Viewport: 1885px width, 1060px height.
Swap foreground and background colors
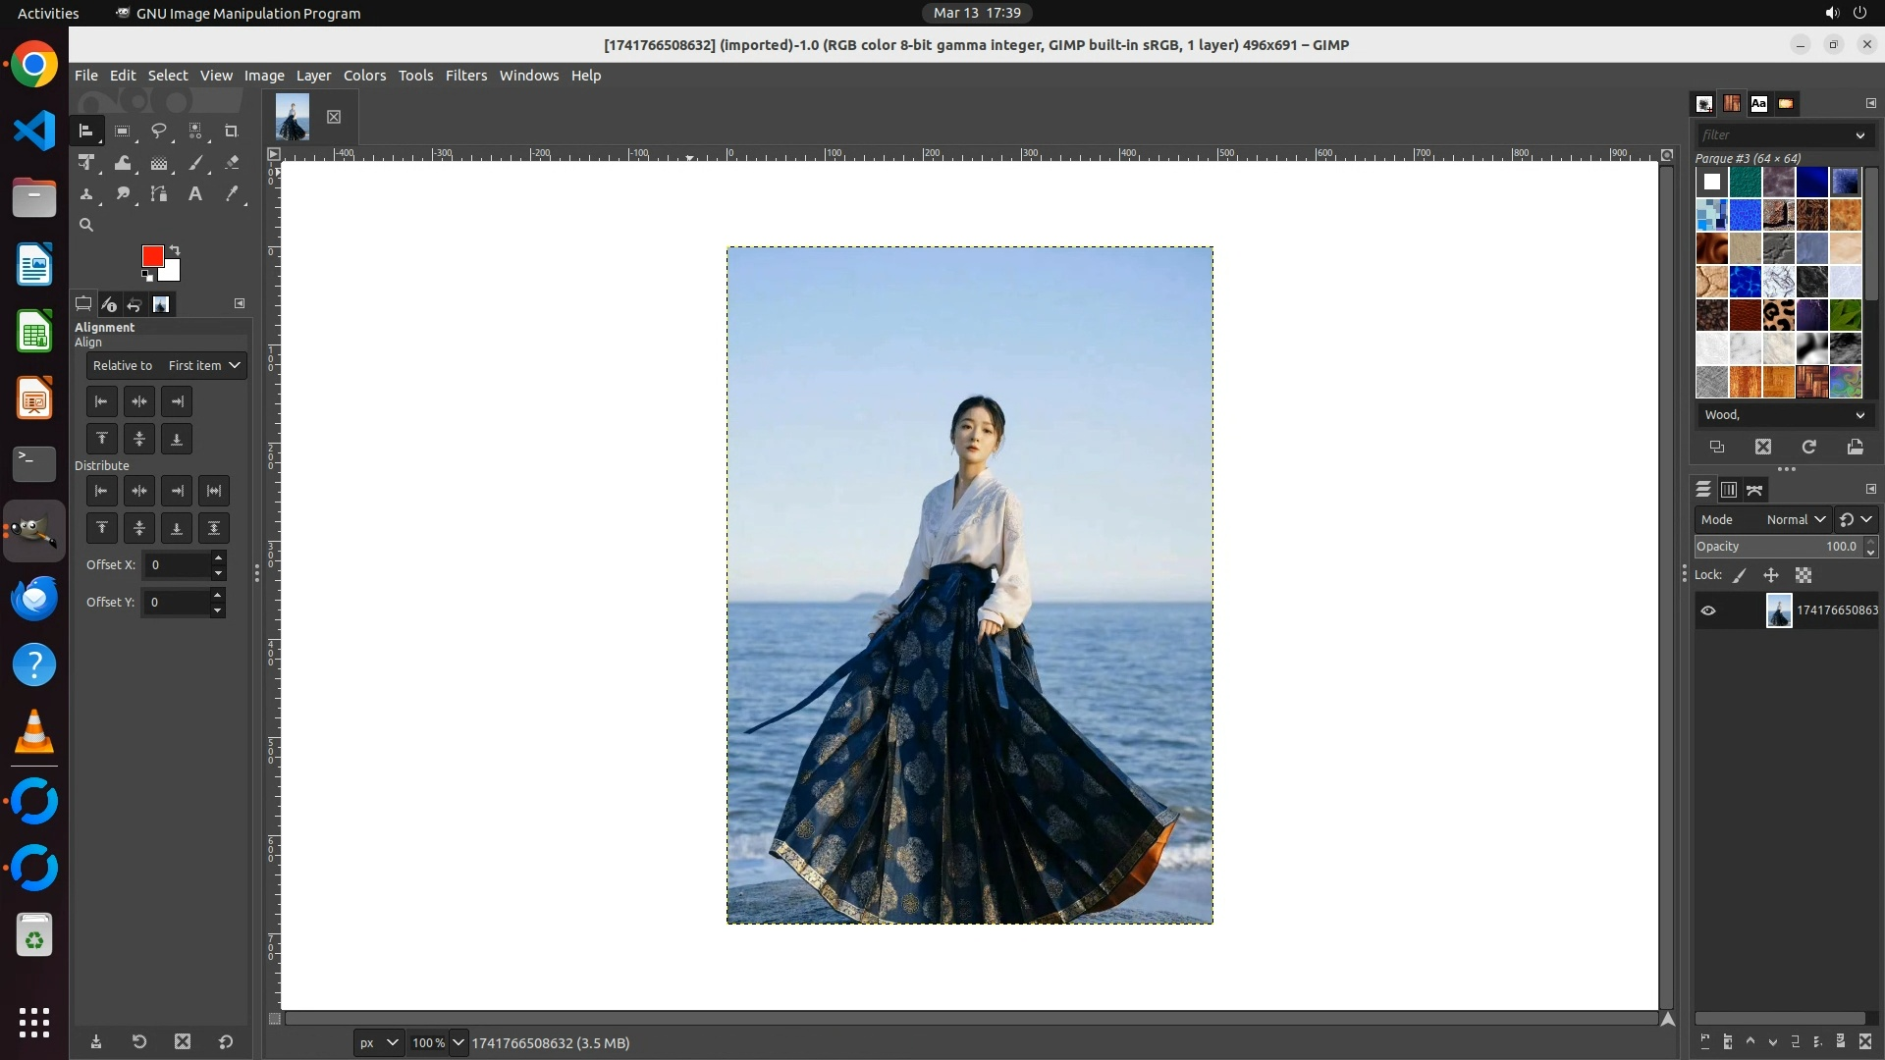pyautogui.click(x=175, y=249)
